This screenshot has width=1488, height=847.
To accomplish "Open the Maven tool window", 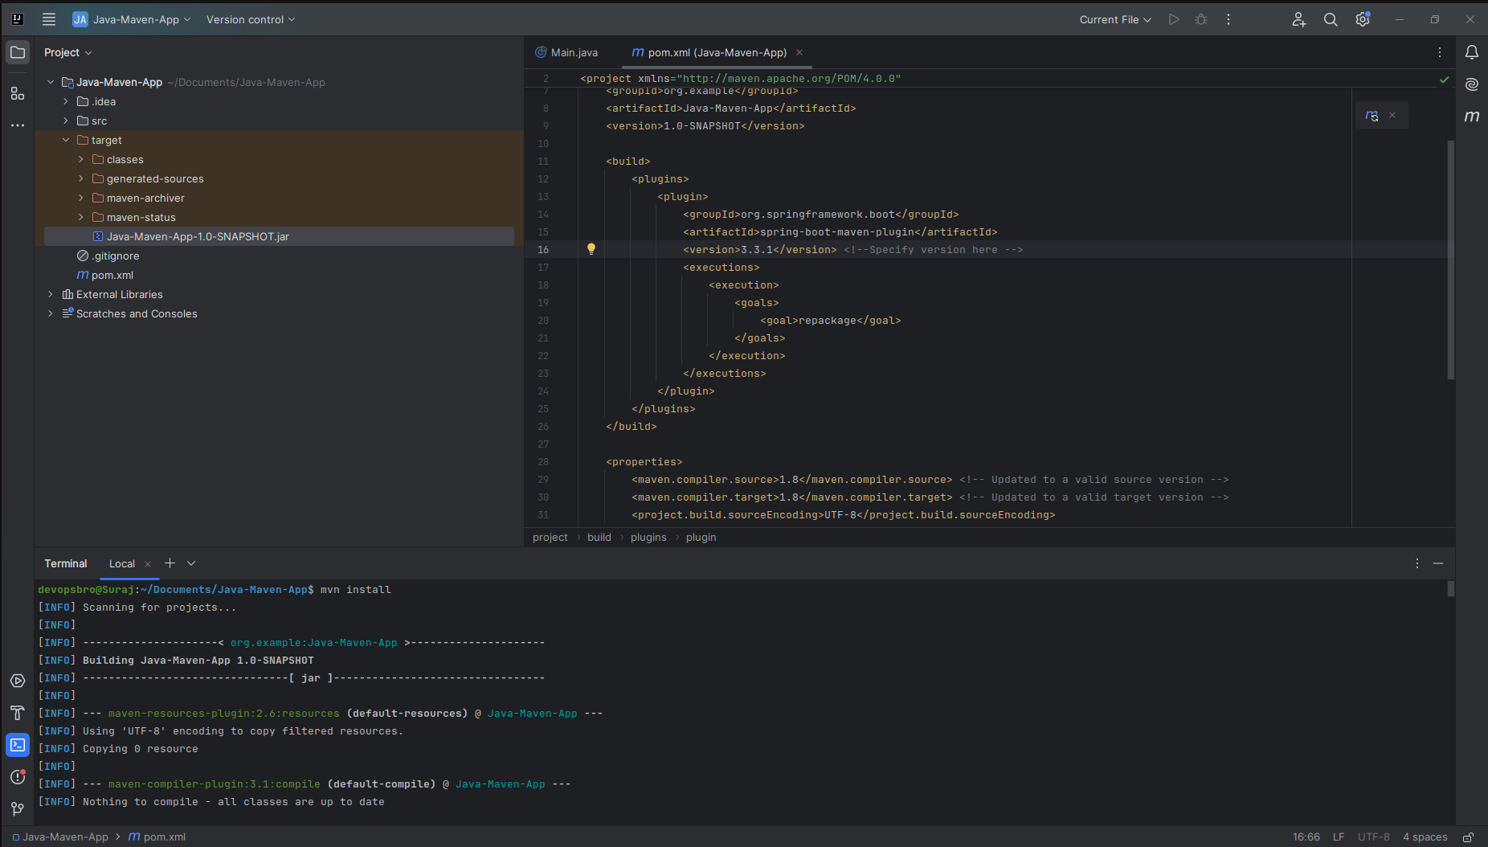I will pyautogui.click(x=1472, y=117).
